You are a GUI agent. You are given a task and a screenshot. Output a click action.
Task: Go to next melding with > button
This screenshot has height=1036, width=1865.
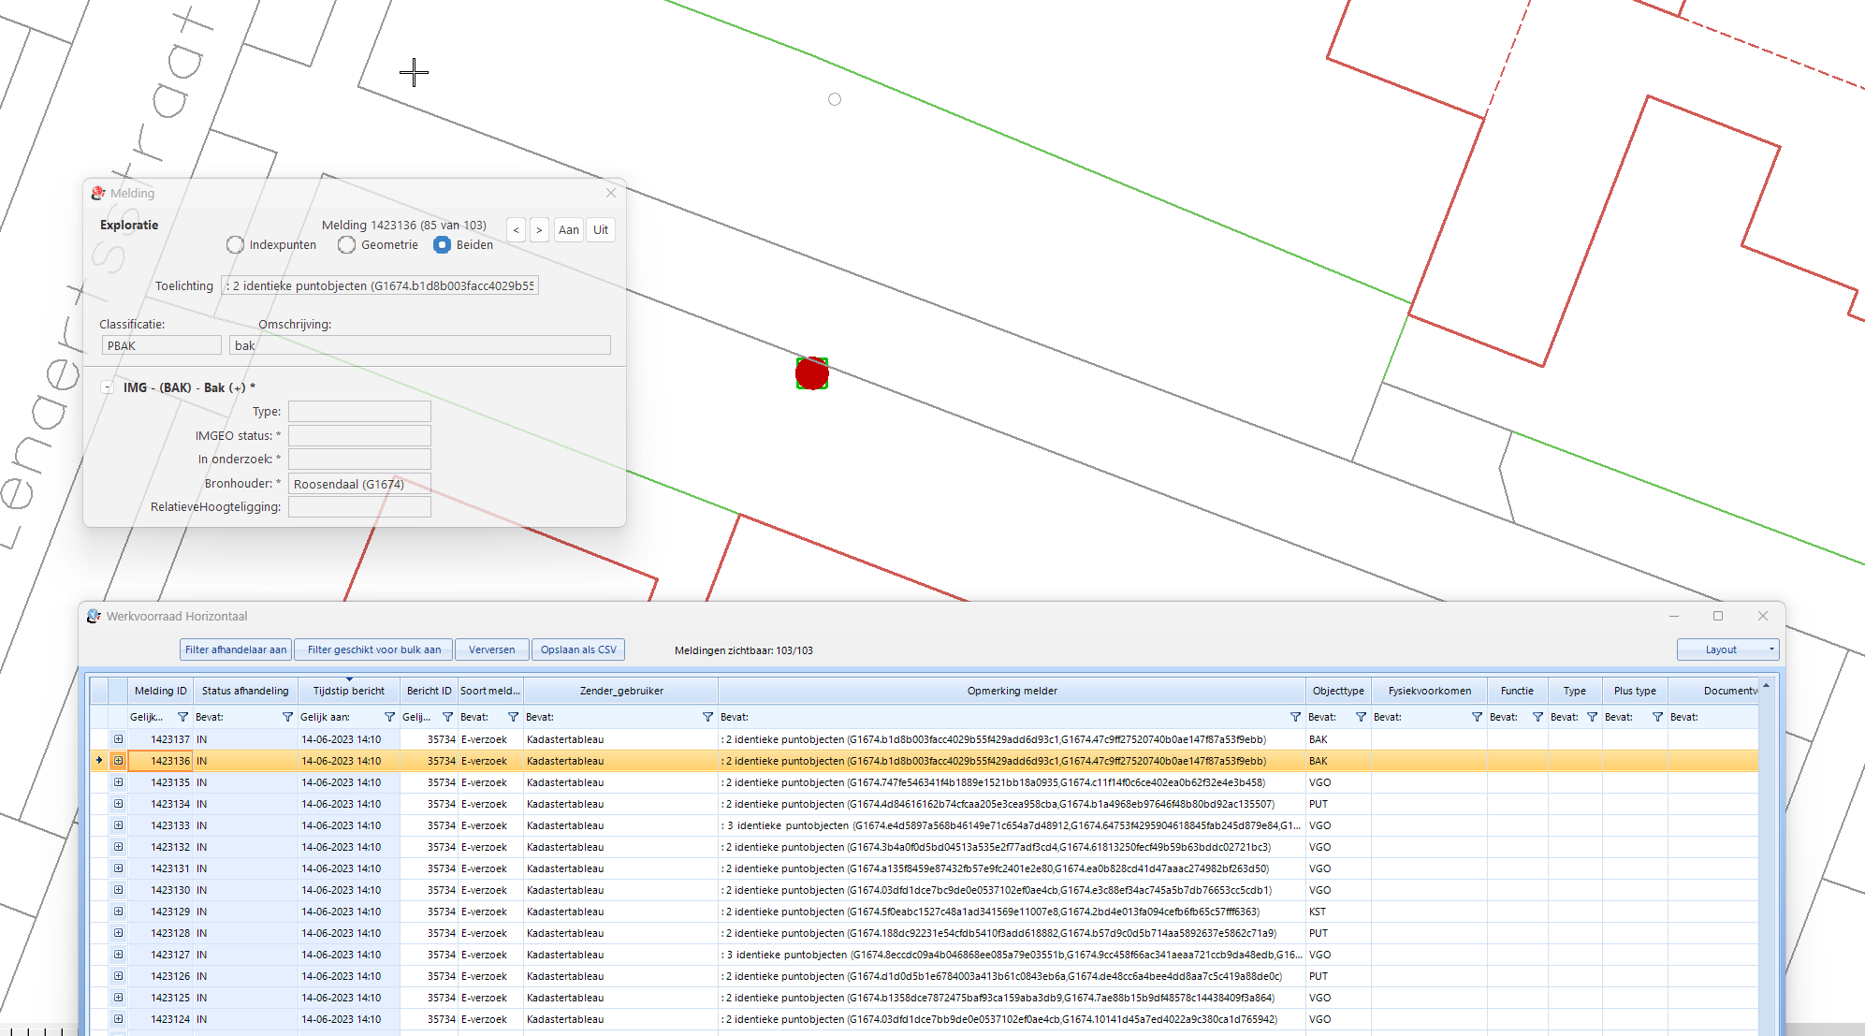click(539, 230)
